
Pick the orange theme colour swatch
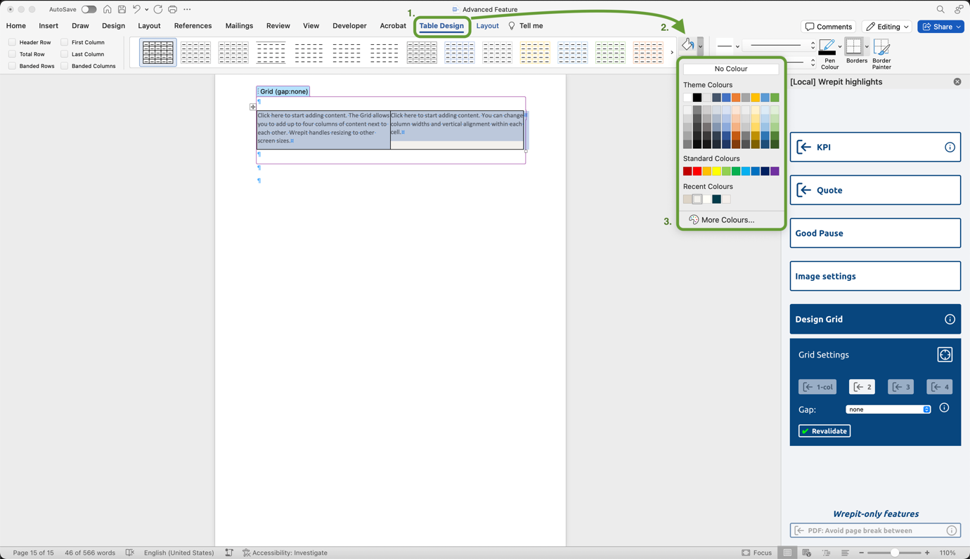coord(736,98)
